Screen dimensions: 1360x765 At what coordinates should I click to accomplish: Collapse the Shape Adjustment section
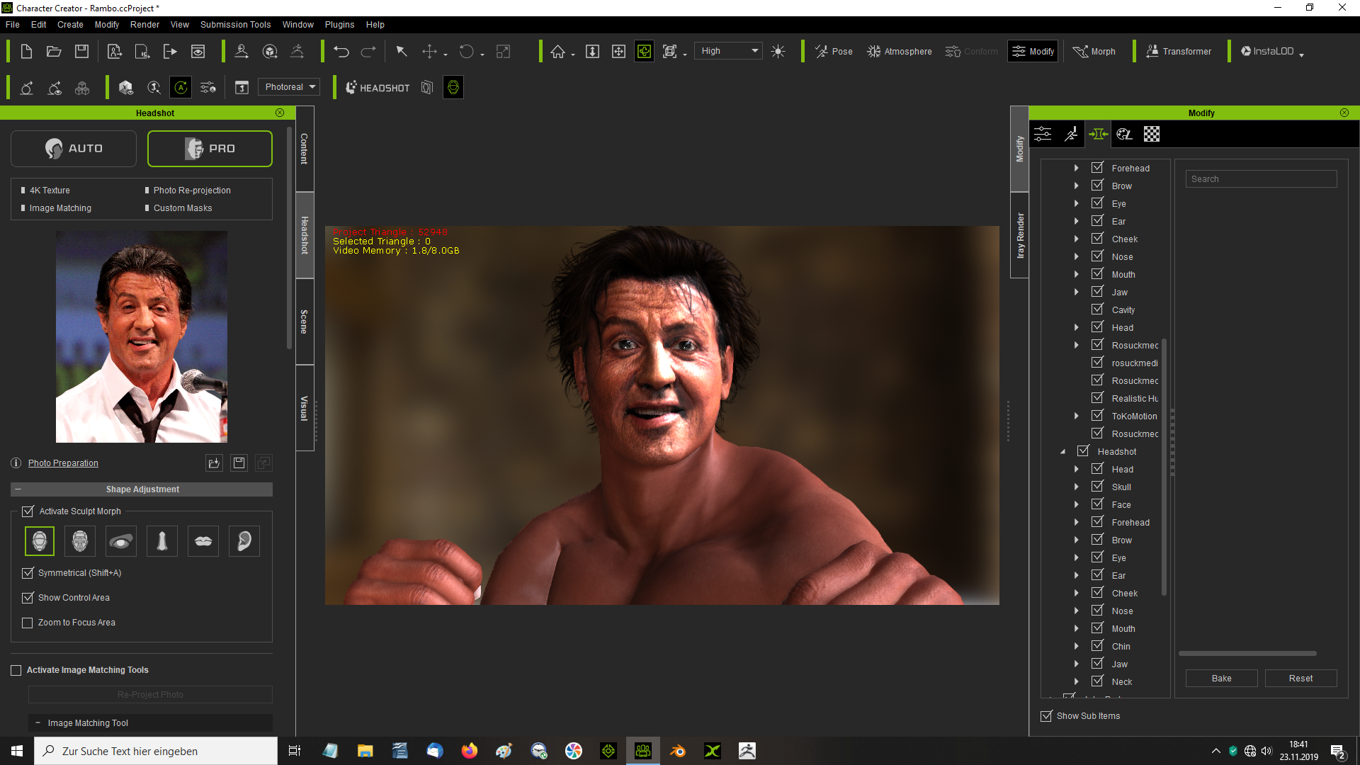[x=18, y=489]
